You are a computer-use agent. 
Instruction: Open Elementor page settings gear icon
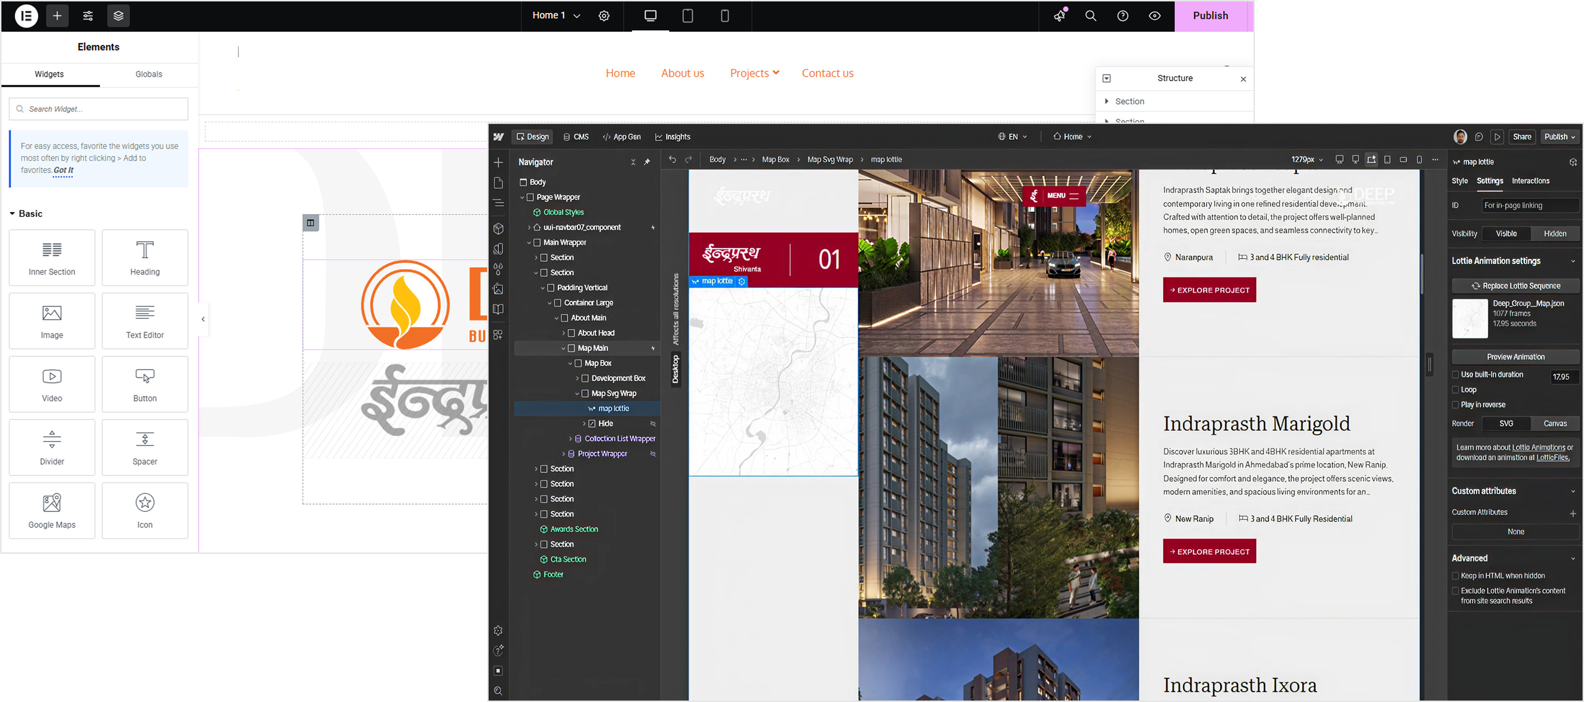pyautogui.click(x=604, y=16)
